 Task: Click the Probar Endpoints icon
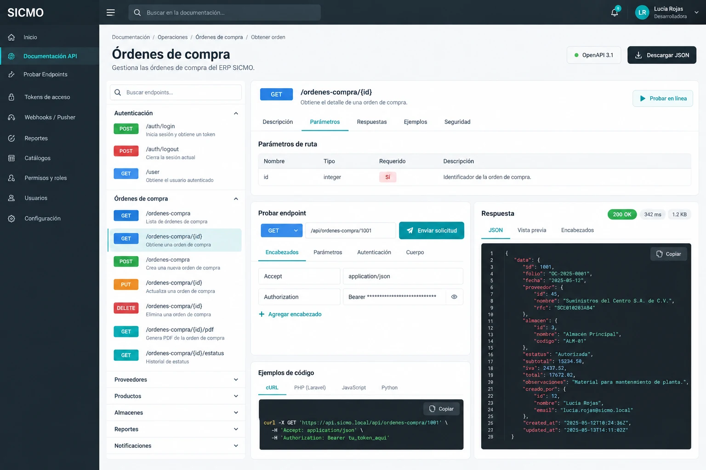click(x=11, y=74)
